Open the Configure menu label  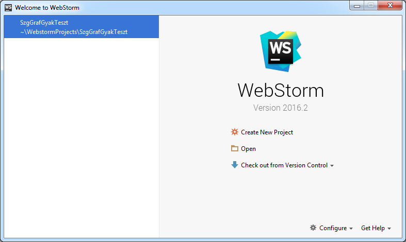coord(333,228)
